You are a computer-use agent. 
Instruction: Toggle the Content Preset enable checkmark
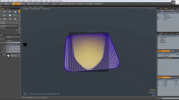pyautogui.click(x=158, y=55)
